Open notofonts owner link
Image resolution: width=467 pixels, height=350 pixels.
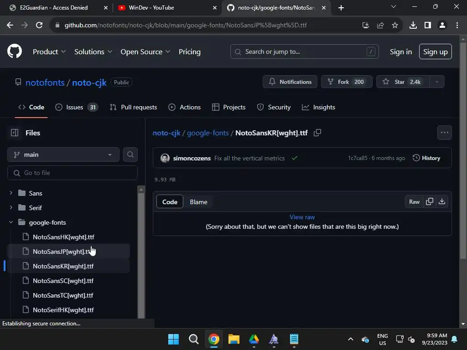pos(45,82)
